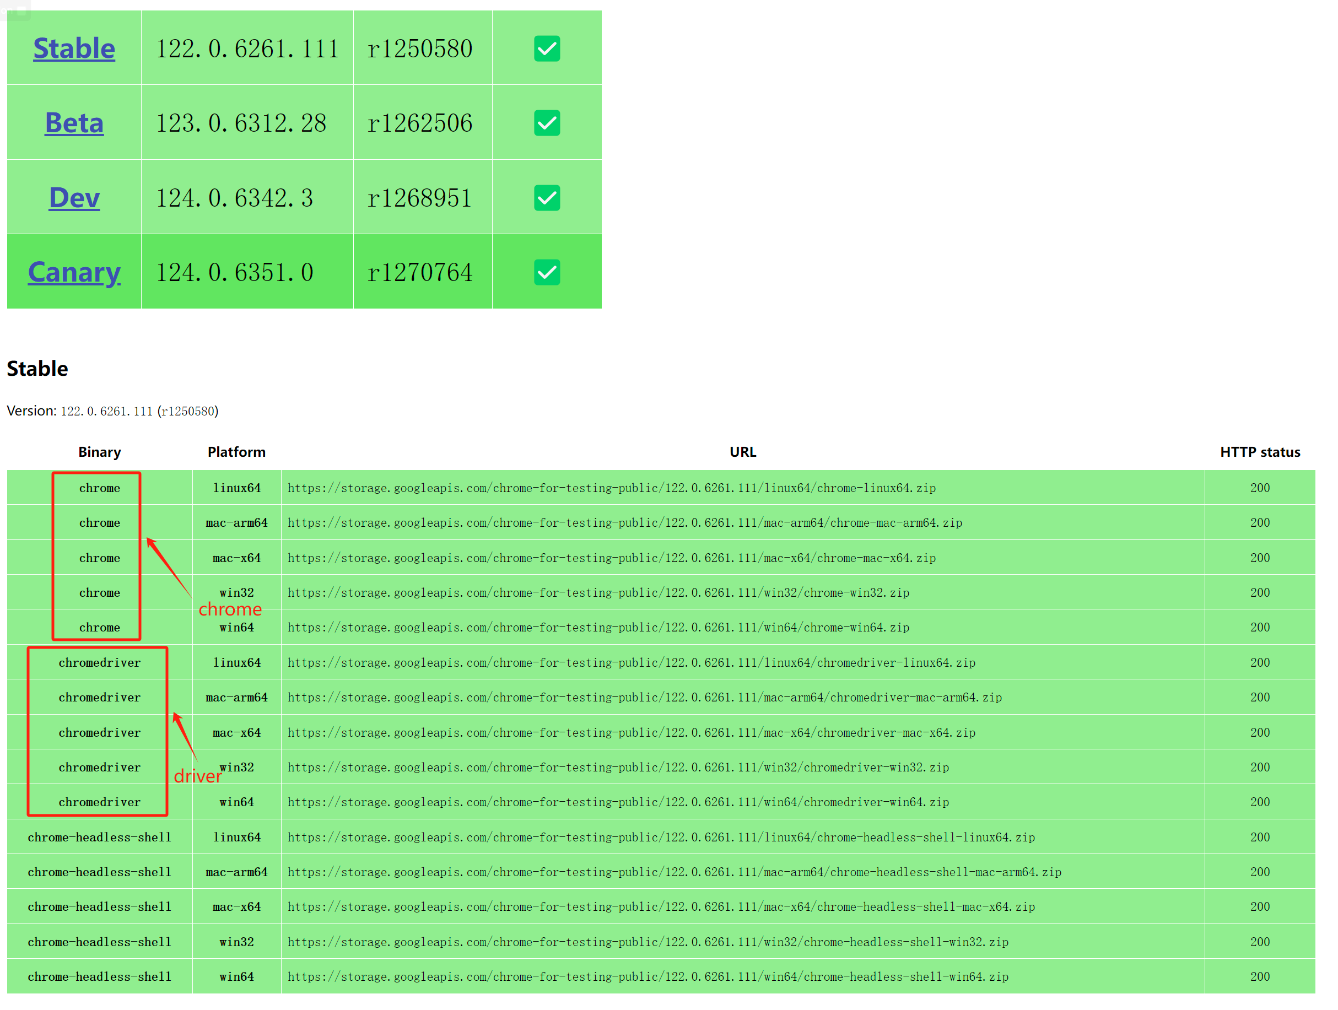Screen dimensions: 1338x1010
Task: Select Canary version 124.0.6351.0 cell
Action: coord(247,272)
